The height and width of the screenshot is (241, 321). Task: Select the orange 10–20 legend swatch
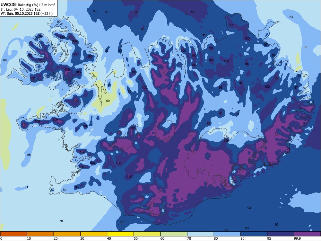[40, 234]
